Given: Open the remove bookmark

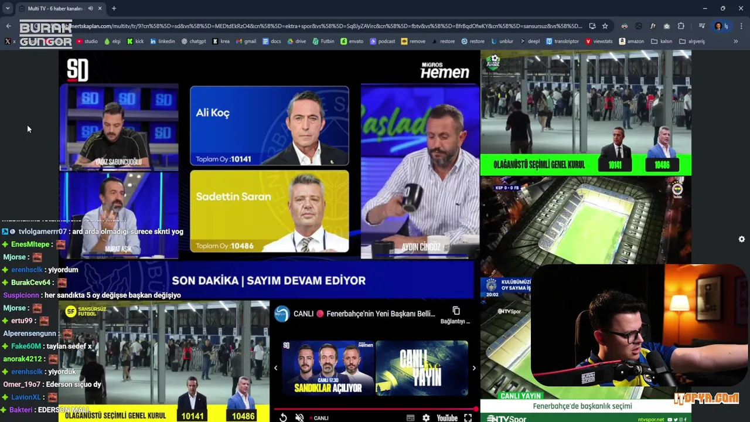Looking at the screenshot, I should (413, 41).
